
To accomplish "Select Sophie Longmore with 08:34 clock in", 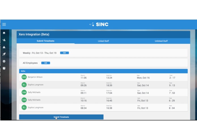I will pyautogui.click(x=35, y=107).
